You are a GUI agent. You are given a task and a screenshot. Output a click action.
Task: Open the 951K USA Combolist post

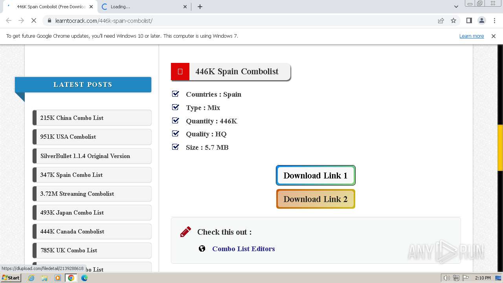pyautogui.click(x=92, y=137)
